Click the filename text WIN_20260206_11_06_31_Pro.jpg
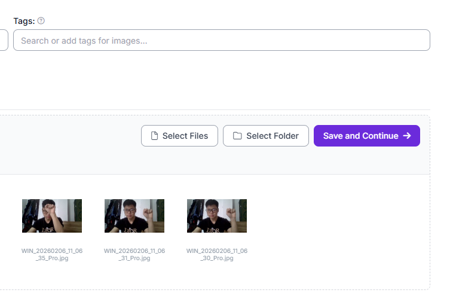Image resolution: width=453 pixels, height=308 pixels. point(134,254)
